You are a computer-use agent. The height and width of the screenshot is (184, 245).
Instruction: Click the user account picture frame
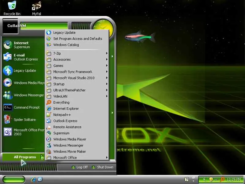pyautogui.click(x=10, y=26)
